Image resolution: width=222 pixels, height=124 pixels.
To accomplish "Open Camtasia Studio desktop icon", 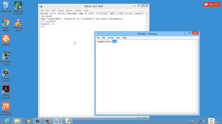I will point(6,75).
